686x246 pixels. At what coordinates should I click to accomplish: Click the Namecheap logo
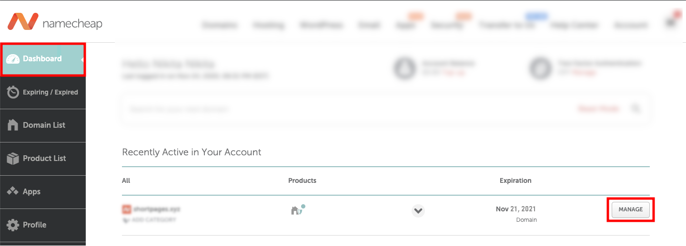pos(55,23)
